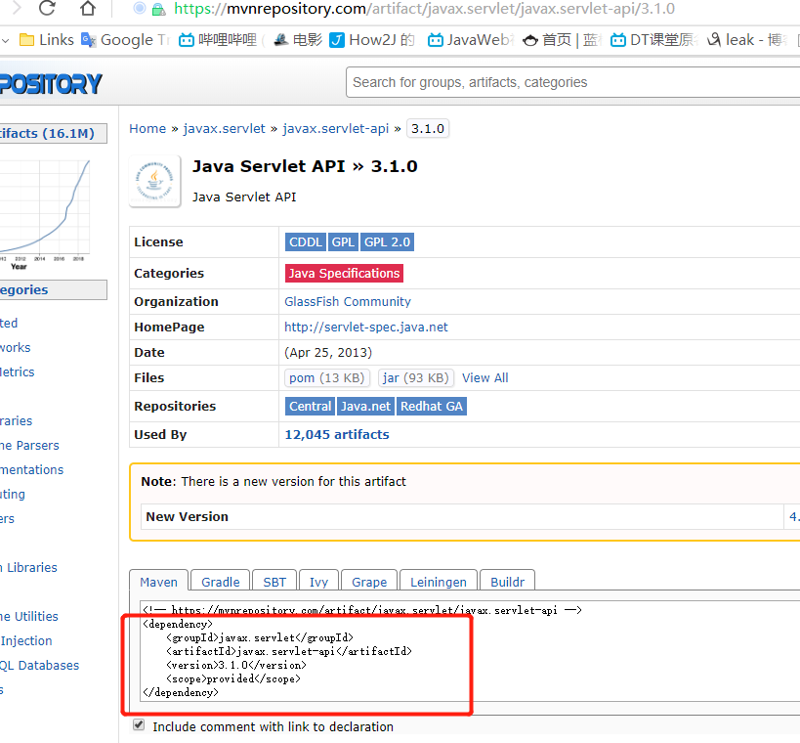Viewport: 800px width, 743px height.
Task: Toggle Include comment with link checkbox
Action: (139, 725)
